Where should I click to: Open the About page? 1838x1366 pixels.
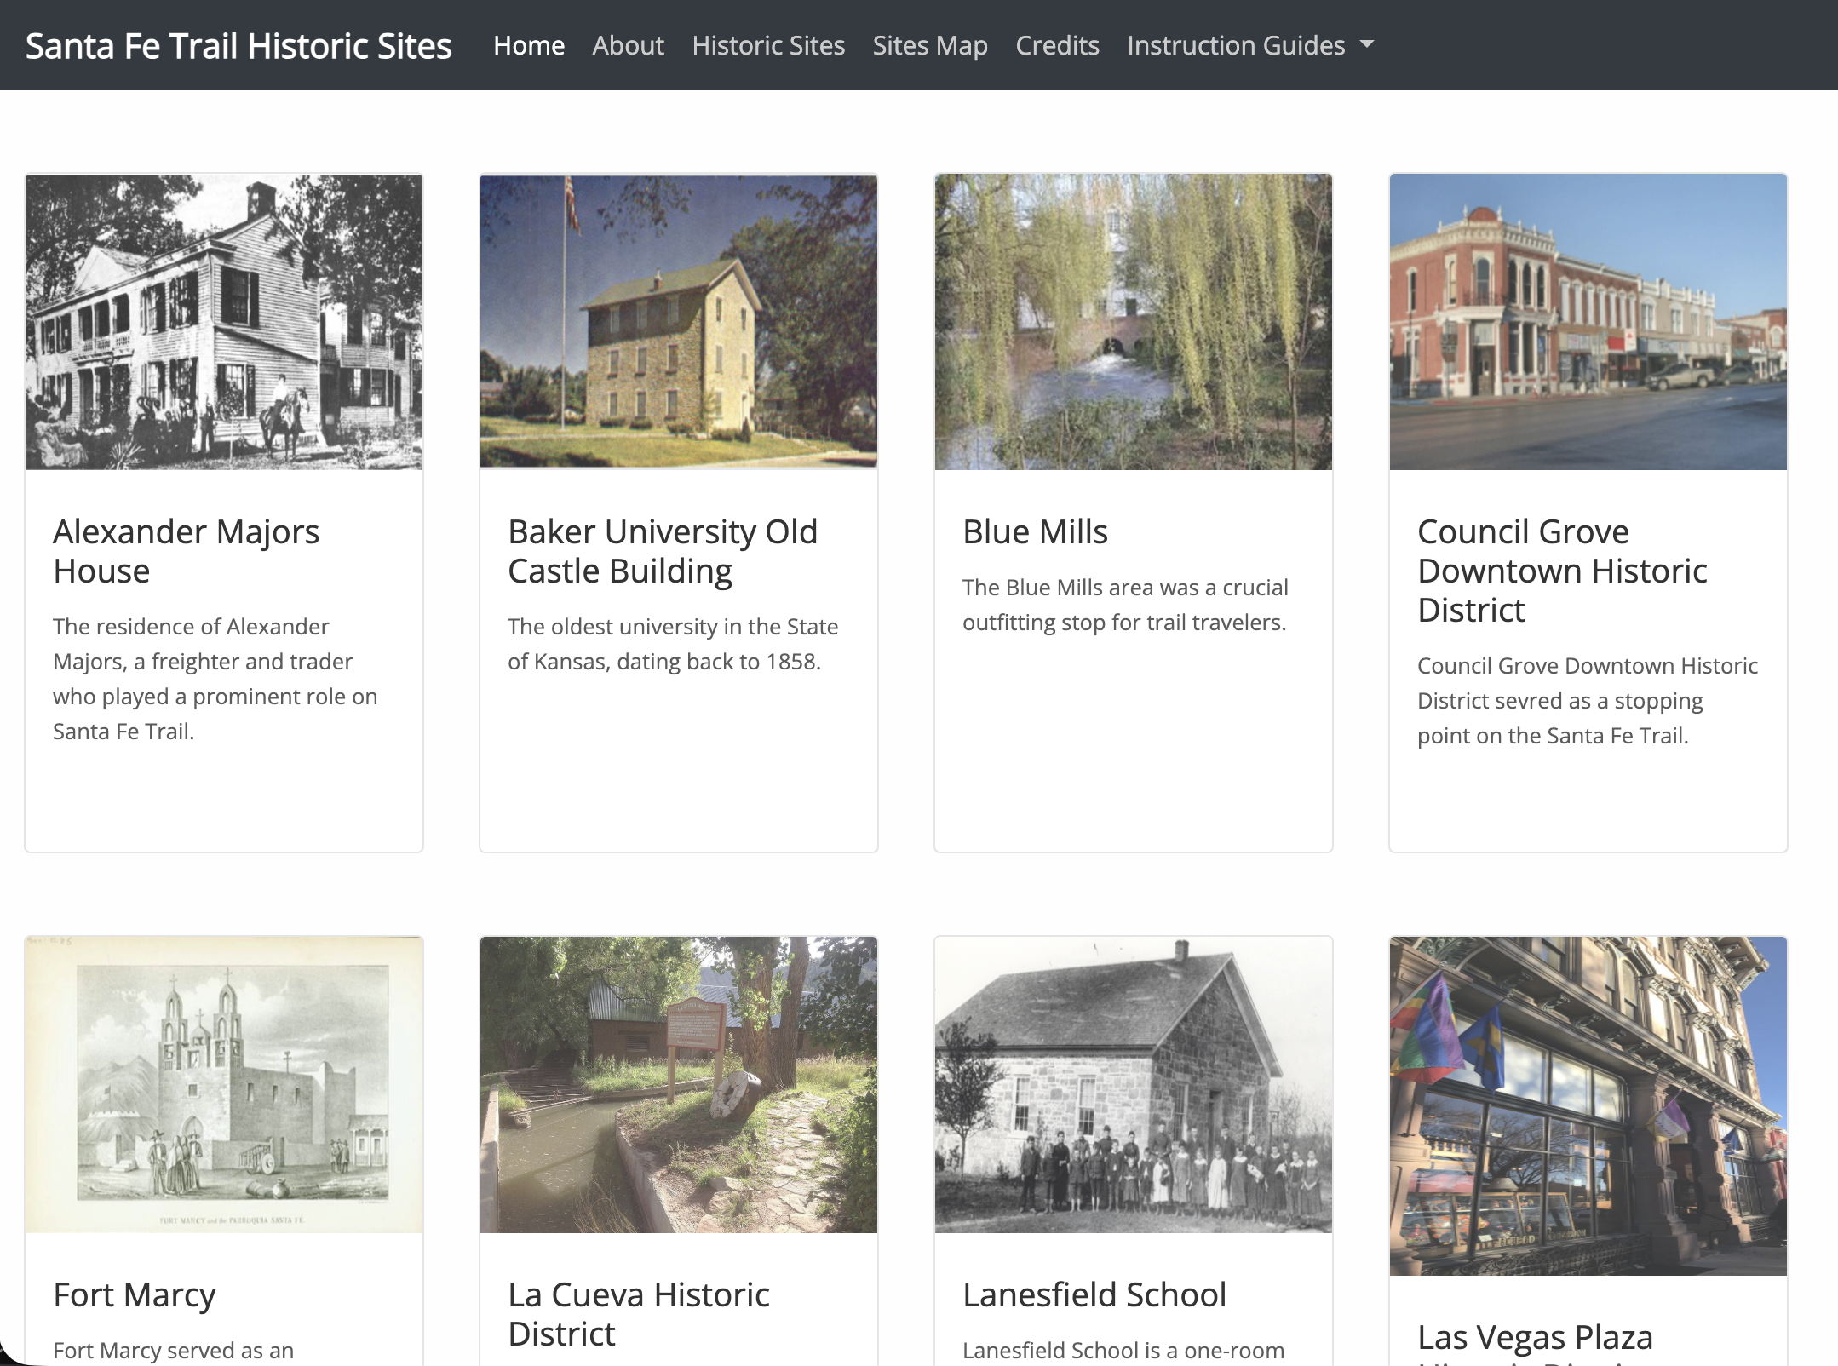627,45
